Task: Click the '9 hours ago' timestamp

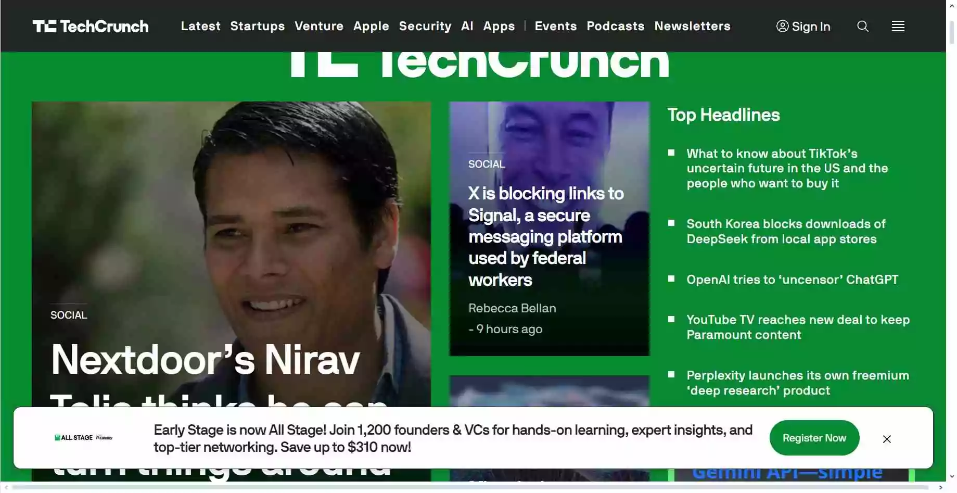Action: pos(509,329)
